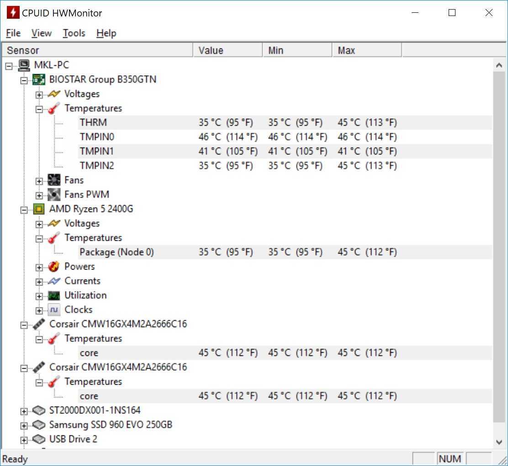Click the Clocks waveform icon

click(x=54, y=310)
